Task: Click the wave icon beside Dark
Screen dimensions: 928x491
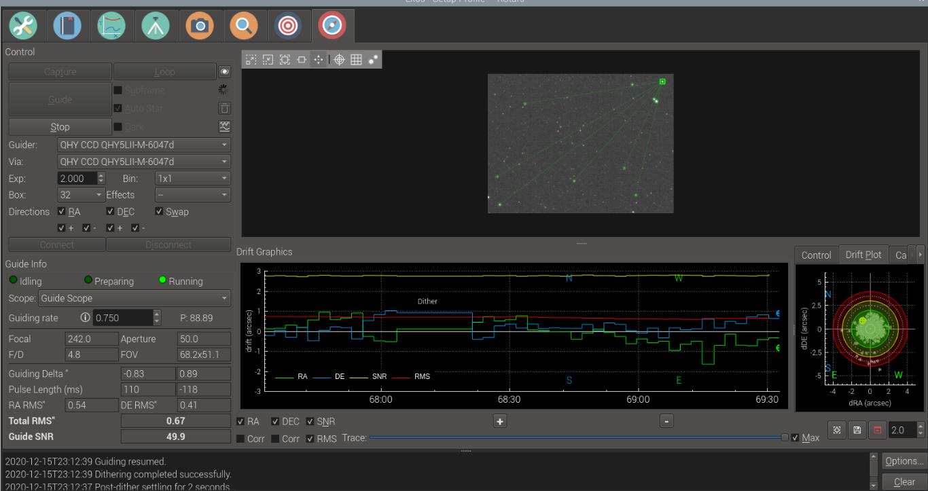Action: tap(225, 126)
